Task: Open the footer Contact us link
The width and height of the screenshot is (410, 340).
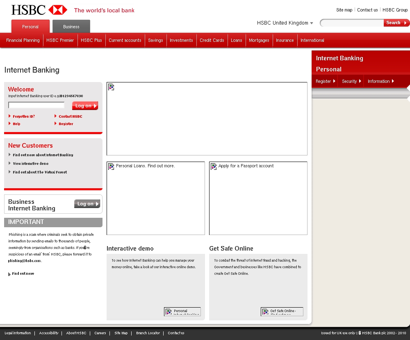Action: coord(176,333)
